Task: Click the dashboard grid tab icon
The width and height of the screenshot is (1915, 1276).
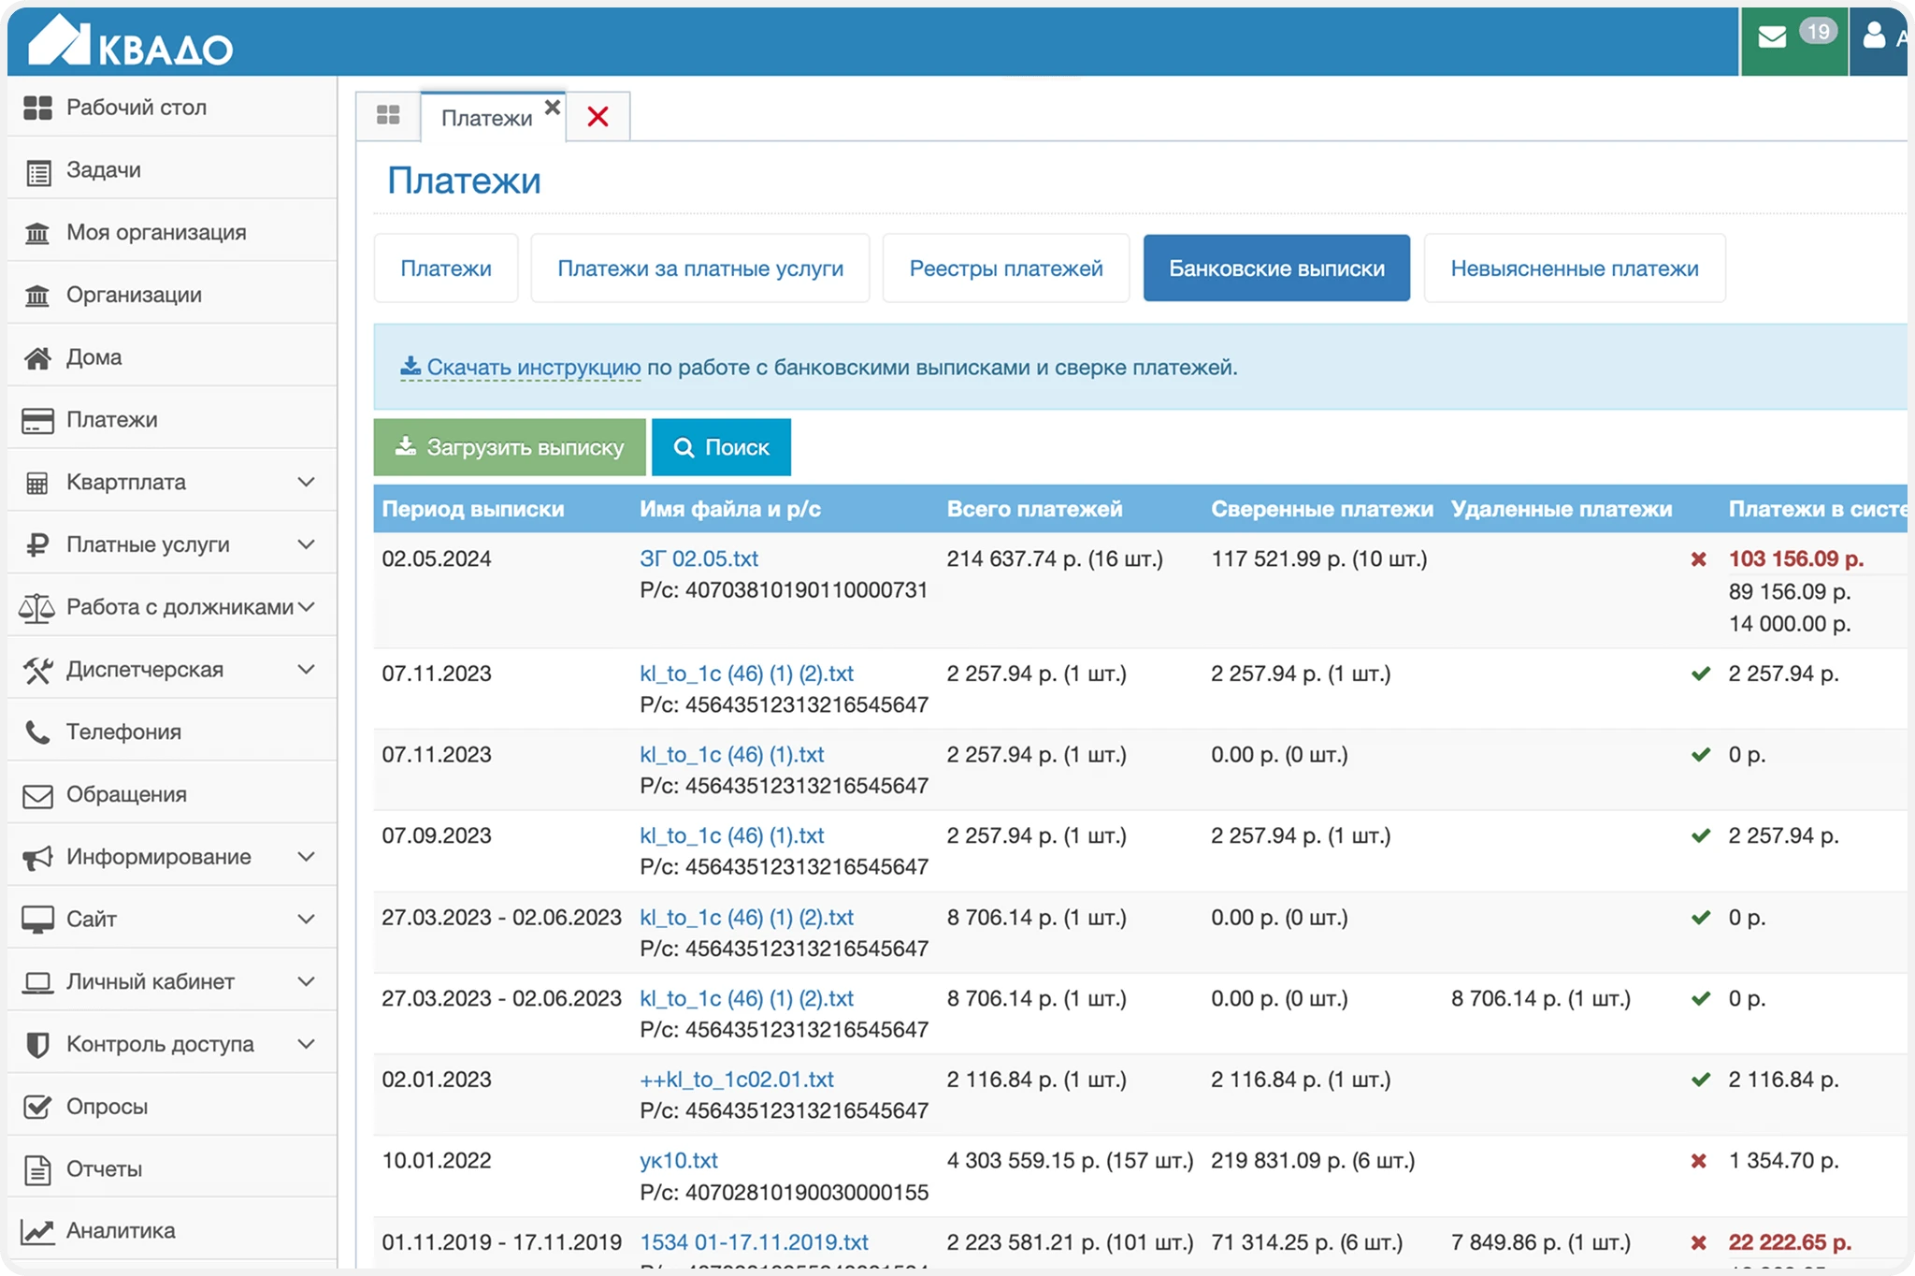Action: click(388, 116)
